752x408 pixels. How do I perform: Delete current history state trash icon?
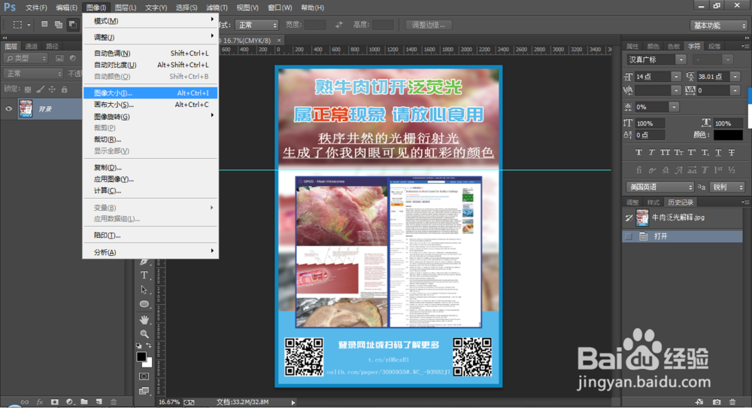pos(732,402)
